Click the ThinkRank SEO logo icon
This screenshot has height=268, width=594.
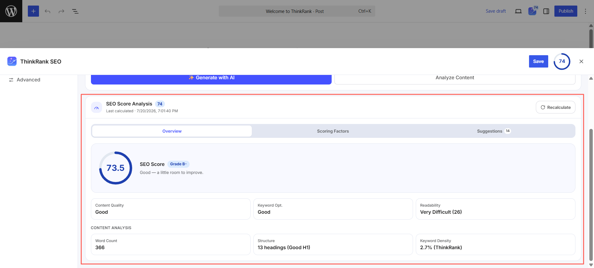(x=12, y=61)
